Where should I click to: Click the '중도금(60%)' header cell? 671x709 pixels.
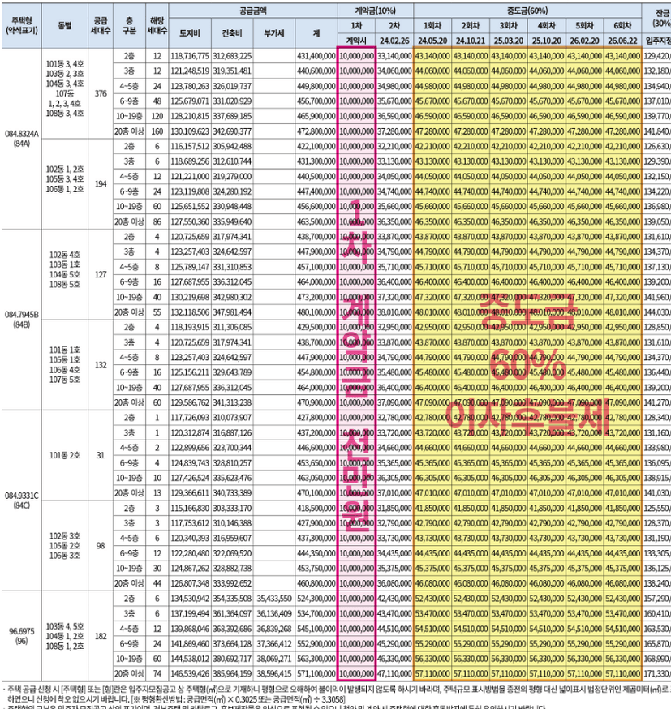pos(527,11)
